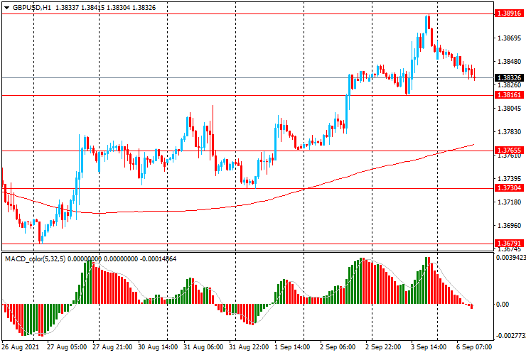
Task: Select the 1.37830 price scale value
Action: [510, 132]
